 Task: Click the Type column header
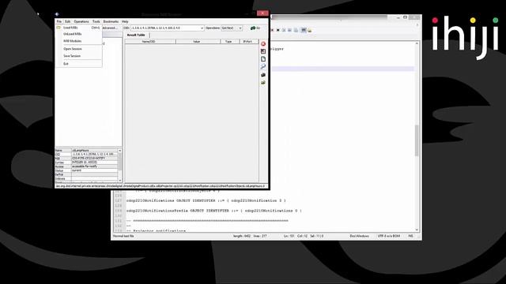[230, 42]
